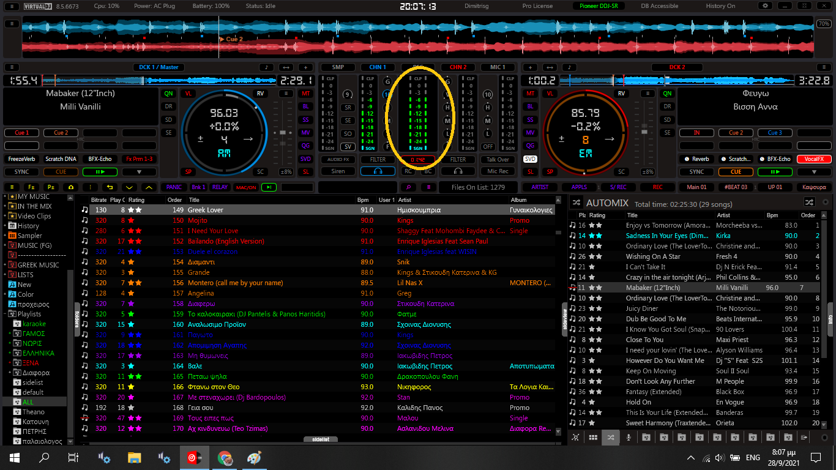Expand the GREEK MUSIC folder
Screen dimensions: 836x470
click(6, 265)
